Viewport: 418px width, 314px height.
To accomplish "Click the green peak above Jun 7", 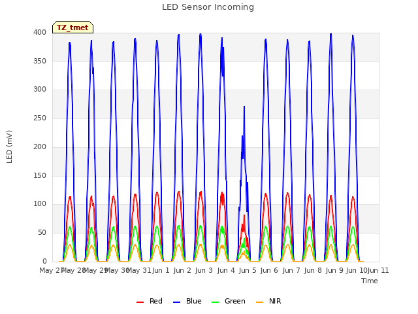I will (x=287, y=227).
